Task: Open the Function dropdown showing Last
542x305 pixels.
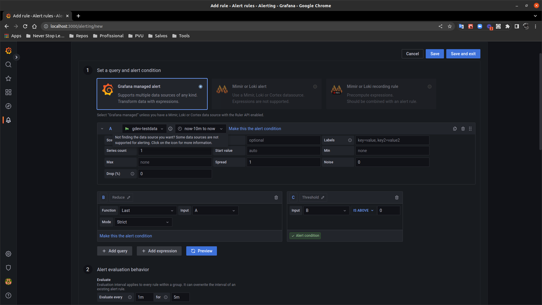Action: (148, 210)
